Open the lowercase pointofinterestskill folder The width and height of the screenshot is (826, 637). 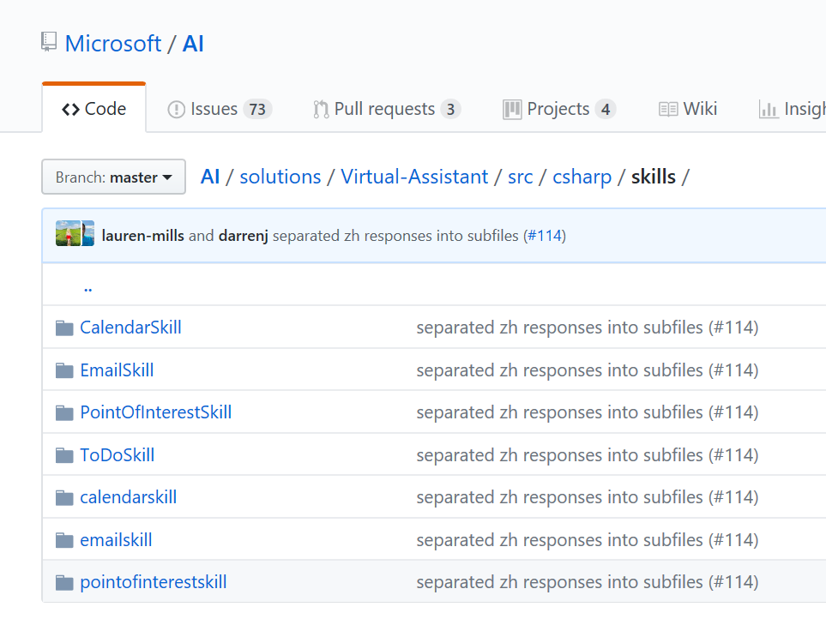click(x=154, y=582)
